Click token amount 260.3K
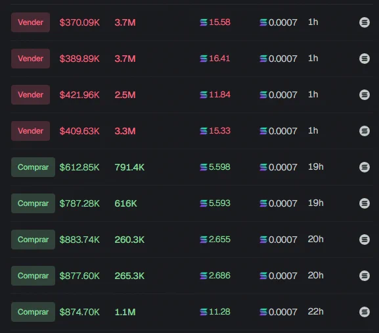Screen dimensions: 379x333 click(x=129, y=240)
